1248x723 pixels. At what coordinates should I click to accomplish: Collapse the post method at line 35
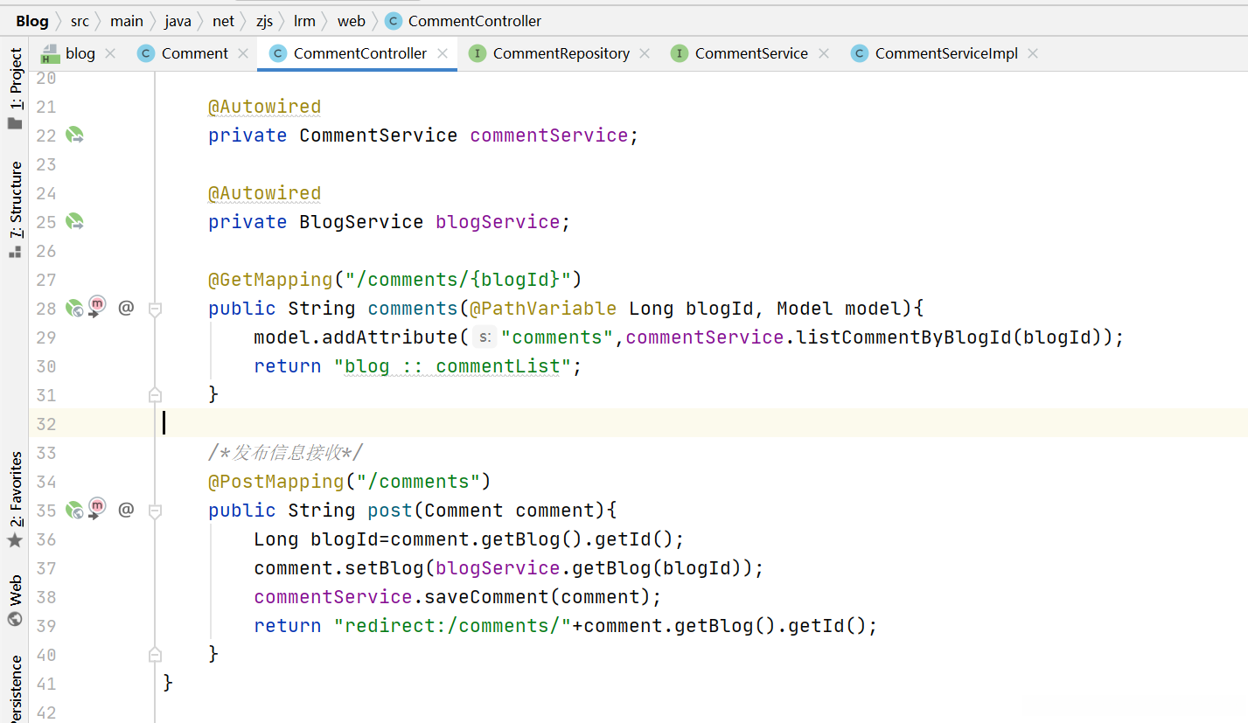click(155, 511)
